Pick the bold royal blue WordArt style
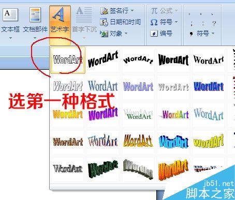 209,87
